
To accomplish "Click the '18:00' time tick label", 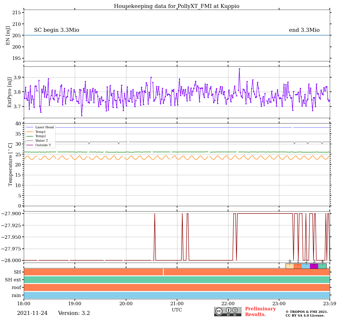I will (24, 304).
